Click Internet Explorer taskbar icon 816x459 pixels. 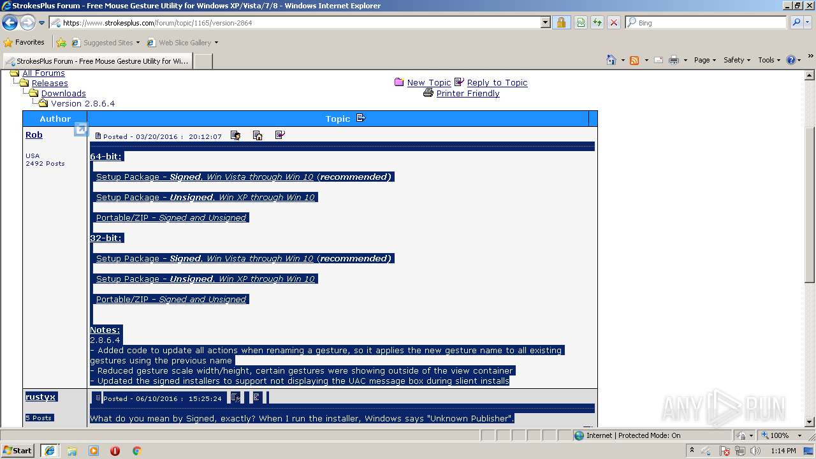point(50,451)
